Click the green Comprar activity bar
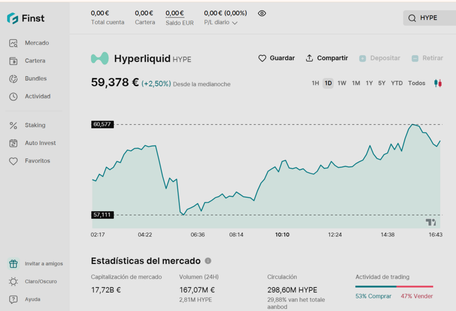The height and width of the screenshot is (311, 456). point(376,287)
